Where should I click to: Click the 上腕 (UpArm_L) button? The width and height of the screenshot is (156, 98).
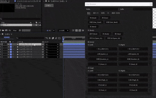coord(102,54)
